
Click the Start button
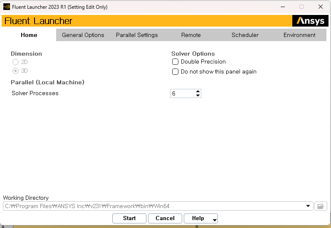(129, 218)
